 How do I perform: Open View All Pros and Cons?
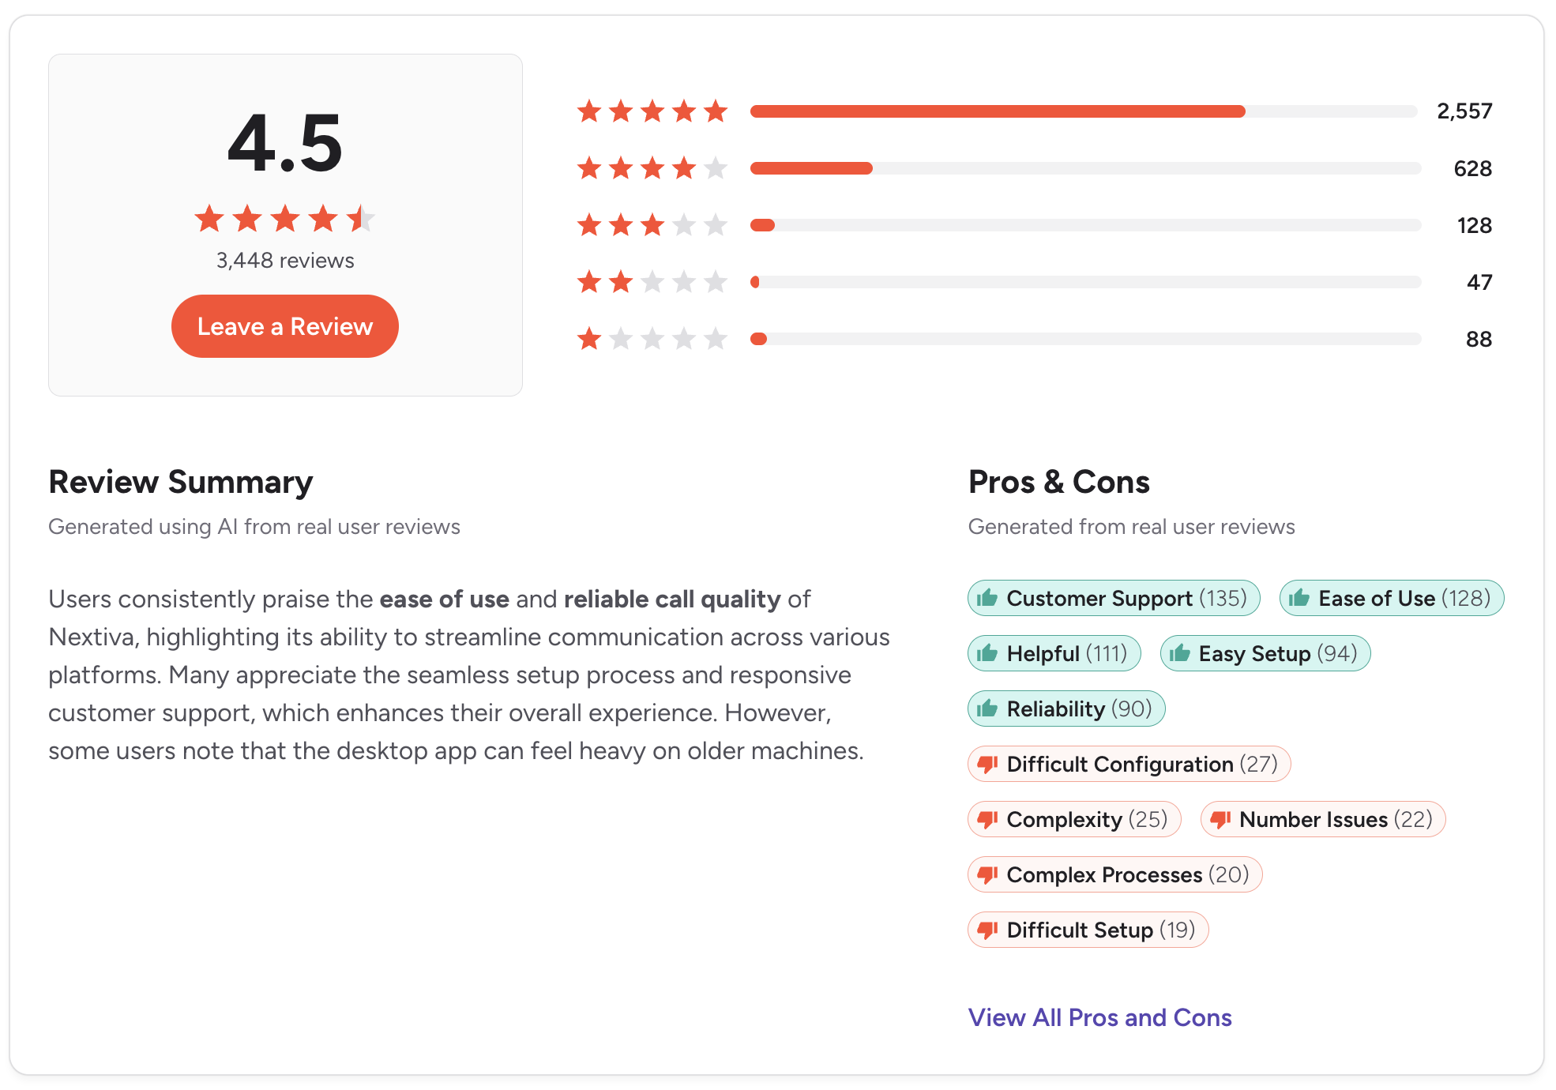tap(1099, 1017)
